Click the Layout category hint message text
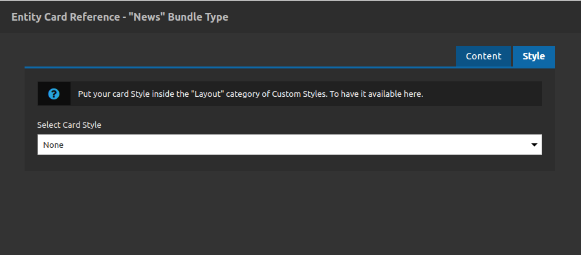Image resolution: width=581 pixels, height=255 pixels. coord(250,94)
